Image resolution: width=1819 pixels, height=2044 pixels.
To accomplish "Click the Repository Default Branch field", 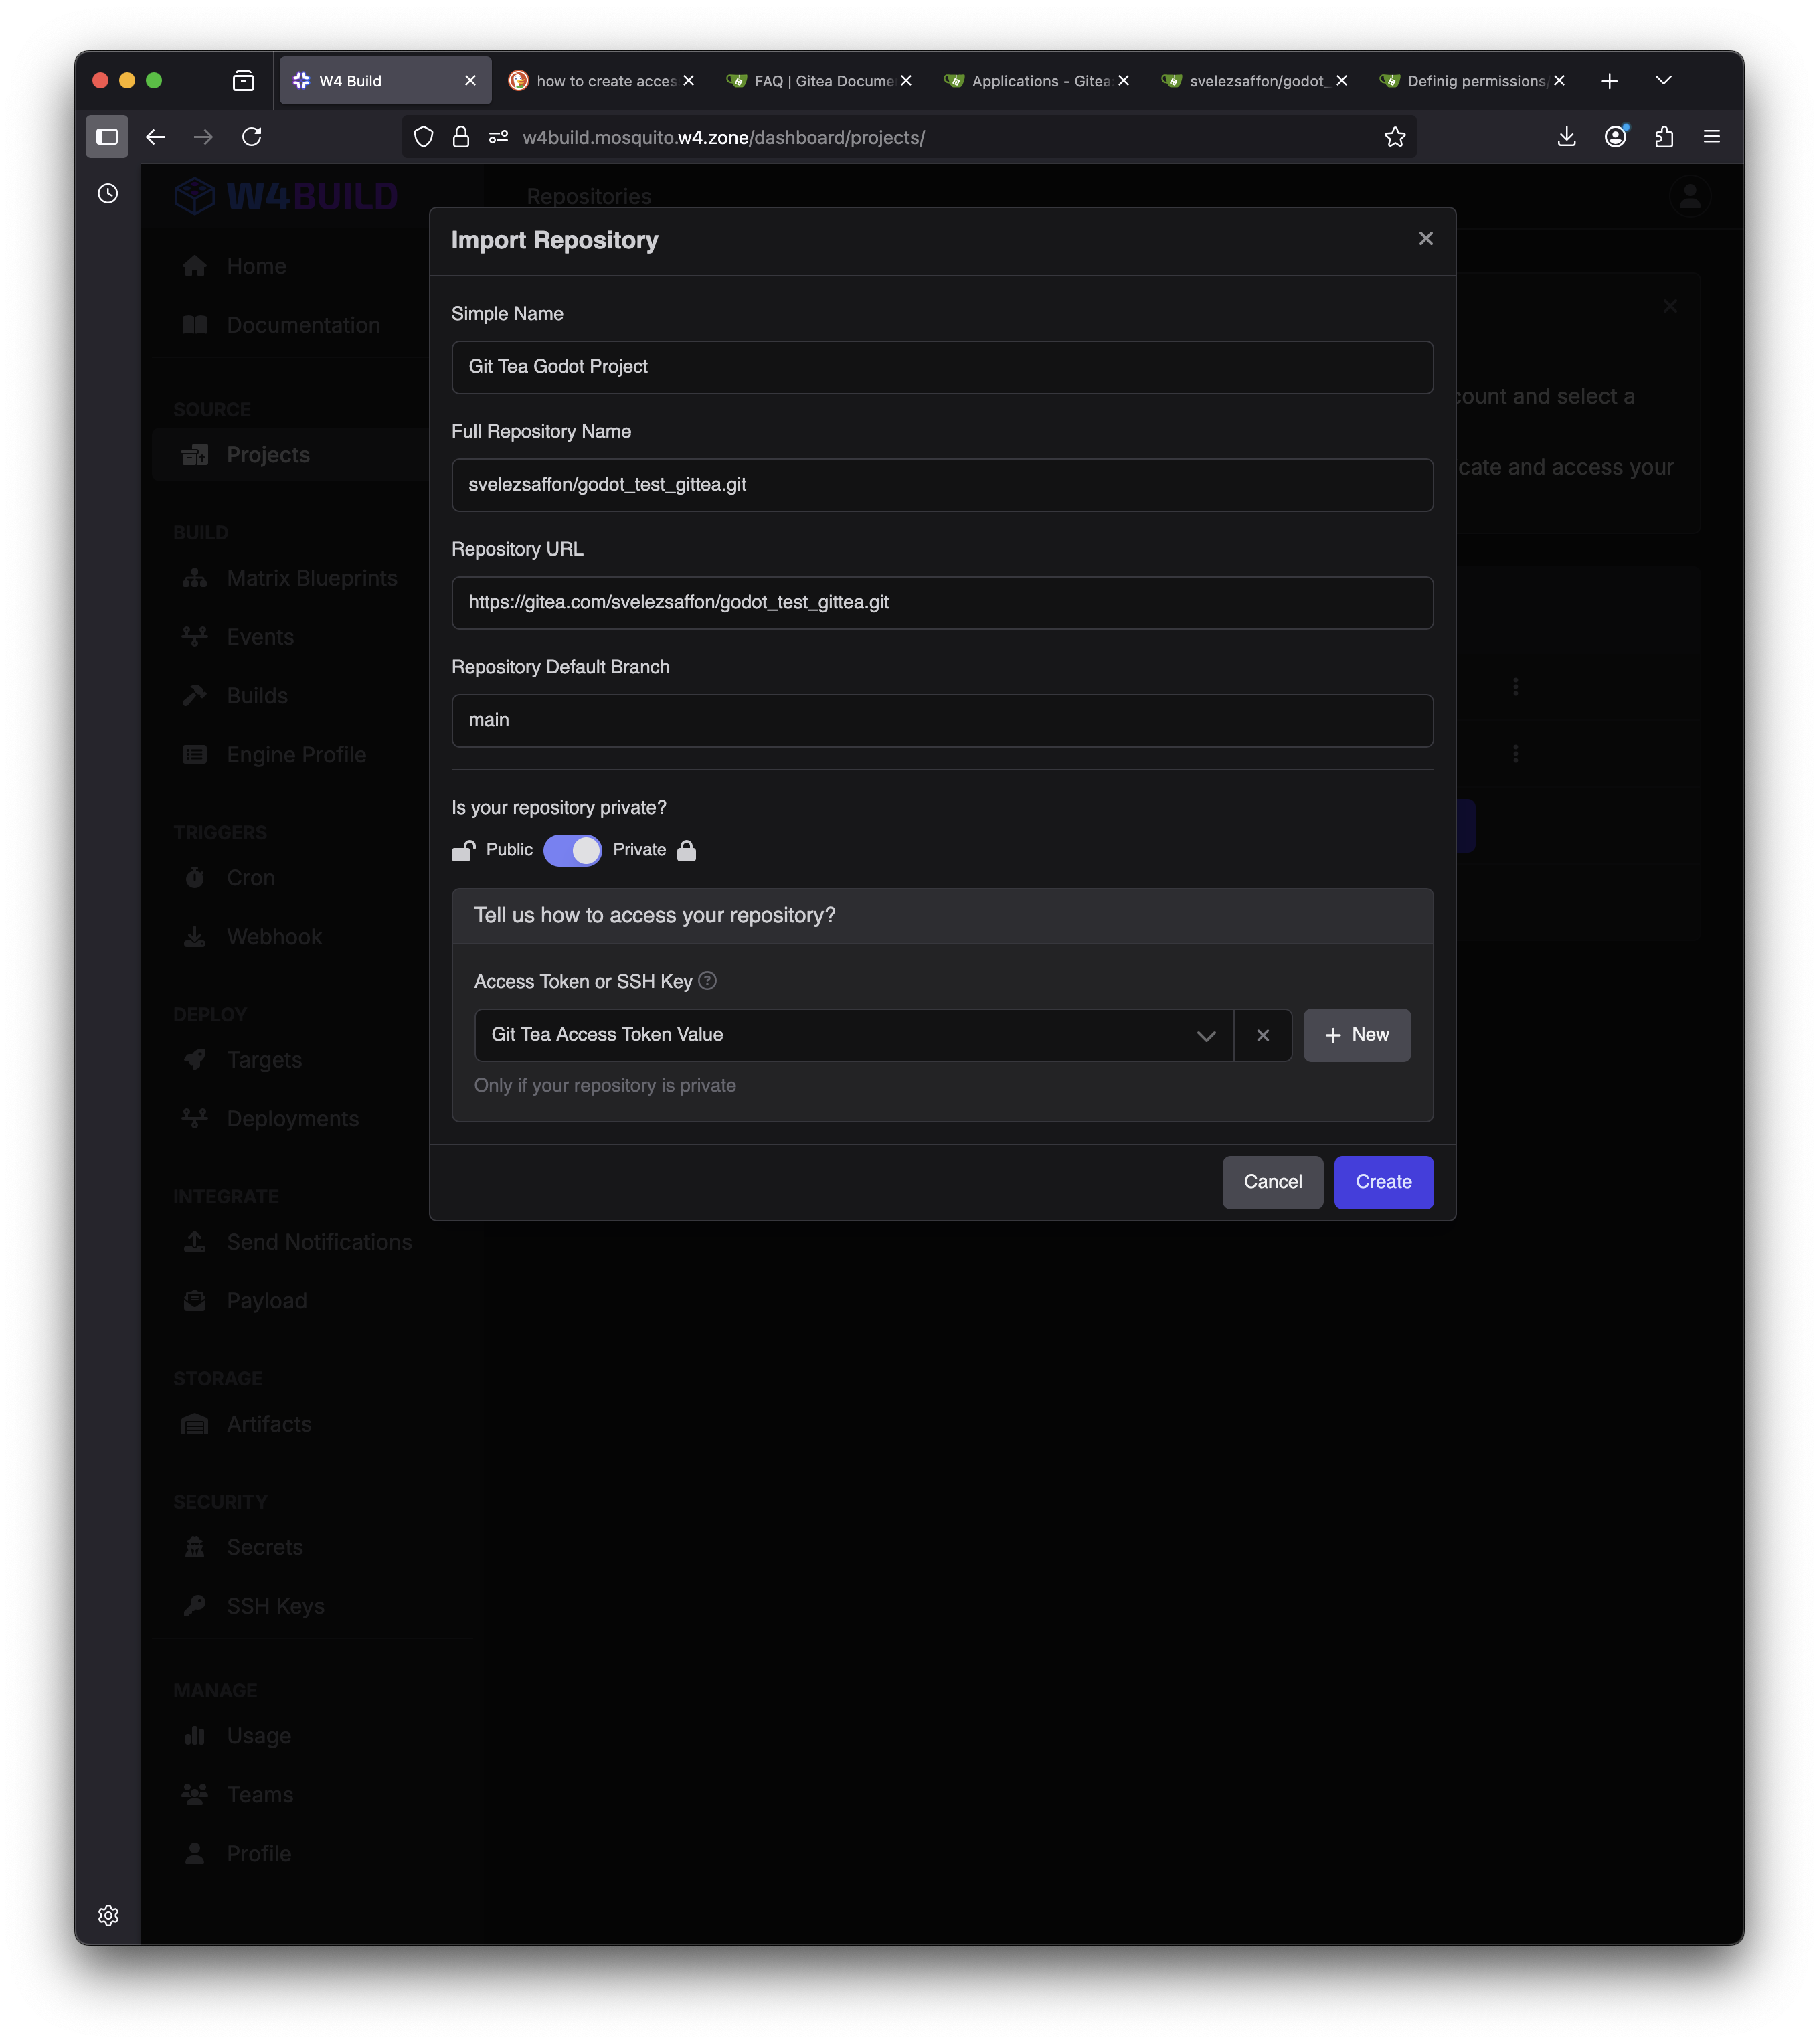I will [x=942, y=720].
